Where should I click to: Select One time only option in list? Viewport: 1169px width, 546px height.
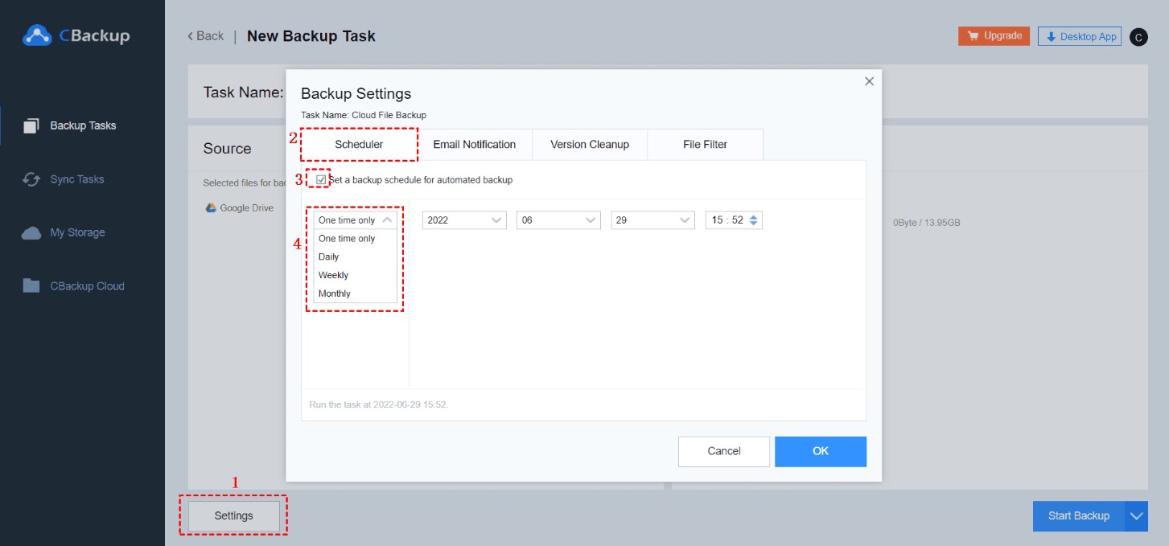click(356, 239)
